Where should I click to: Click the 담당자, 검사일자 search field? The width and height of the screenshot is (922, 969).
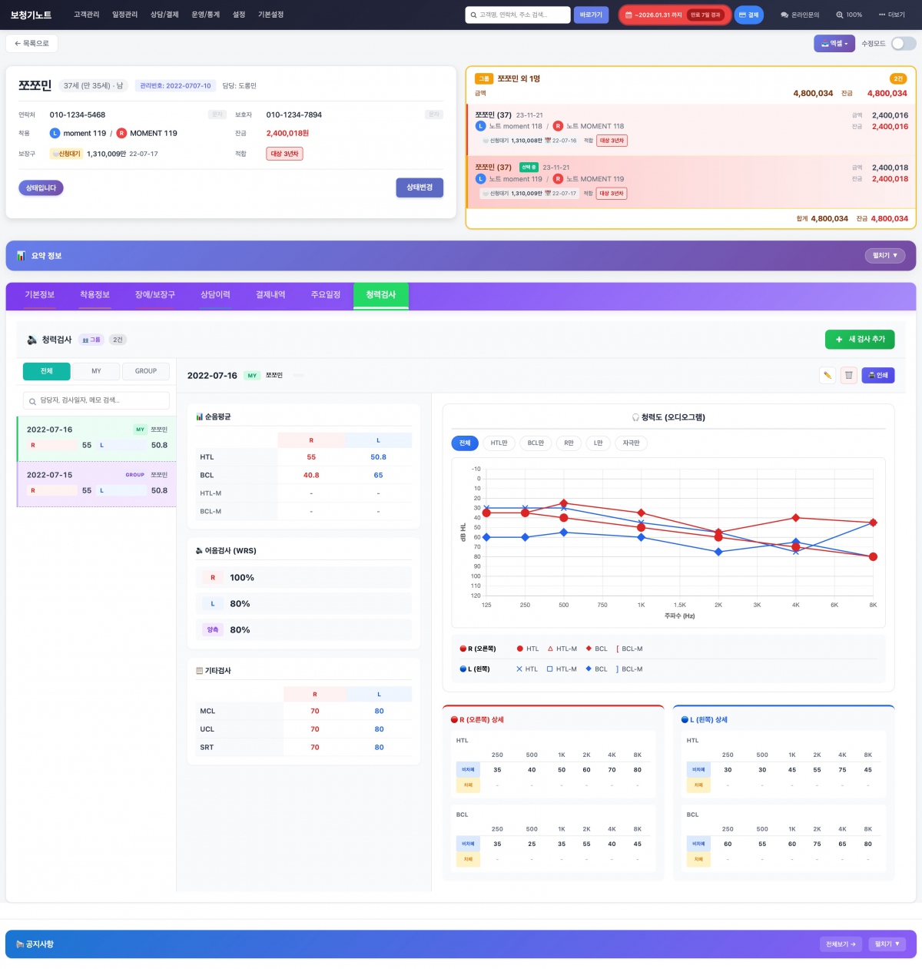96,400
